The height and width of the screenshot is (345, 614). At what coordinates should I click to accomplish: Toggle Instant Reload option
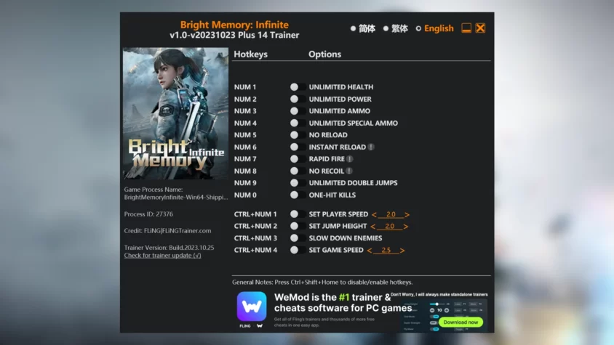[x=298, y=147]
